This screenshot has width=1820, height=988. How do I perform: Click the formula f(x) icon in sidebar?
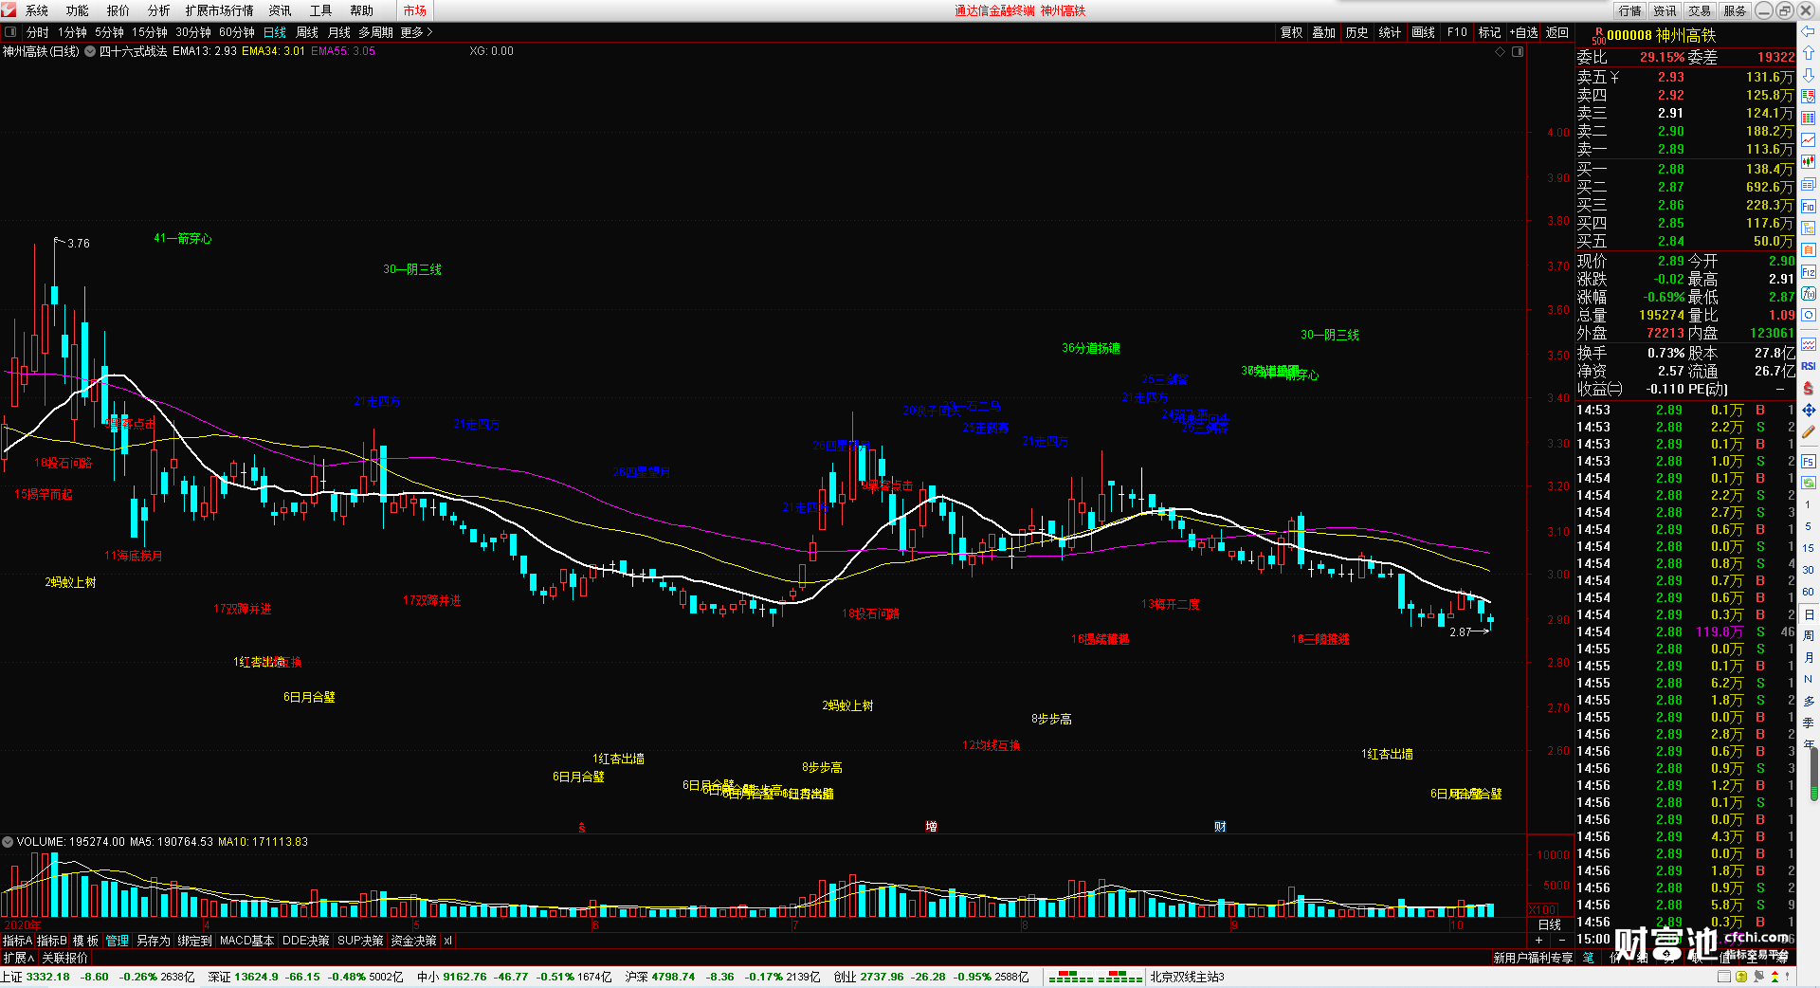pyautogui.click(x=1808, y=293)
